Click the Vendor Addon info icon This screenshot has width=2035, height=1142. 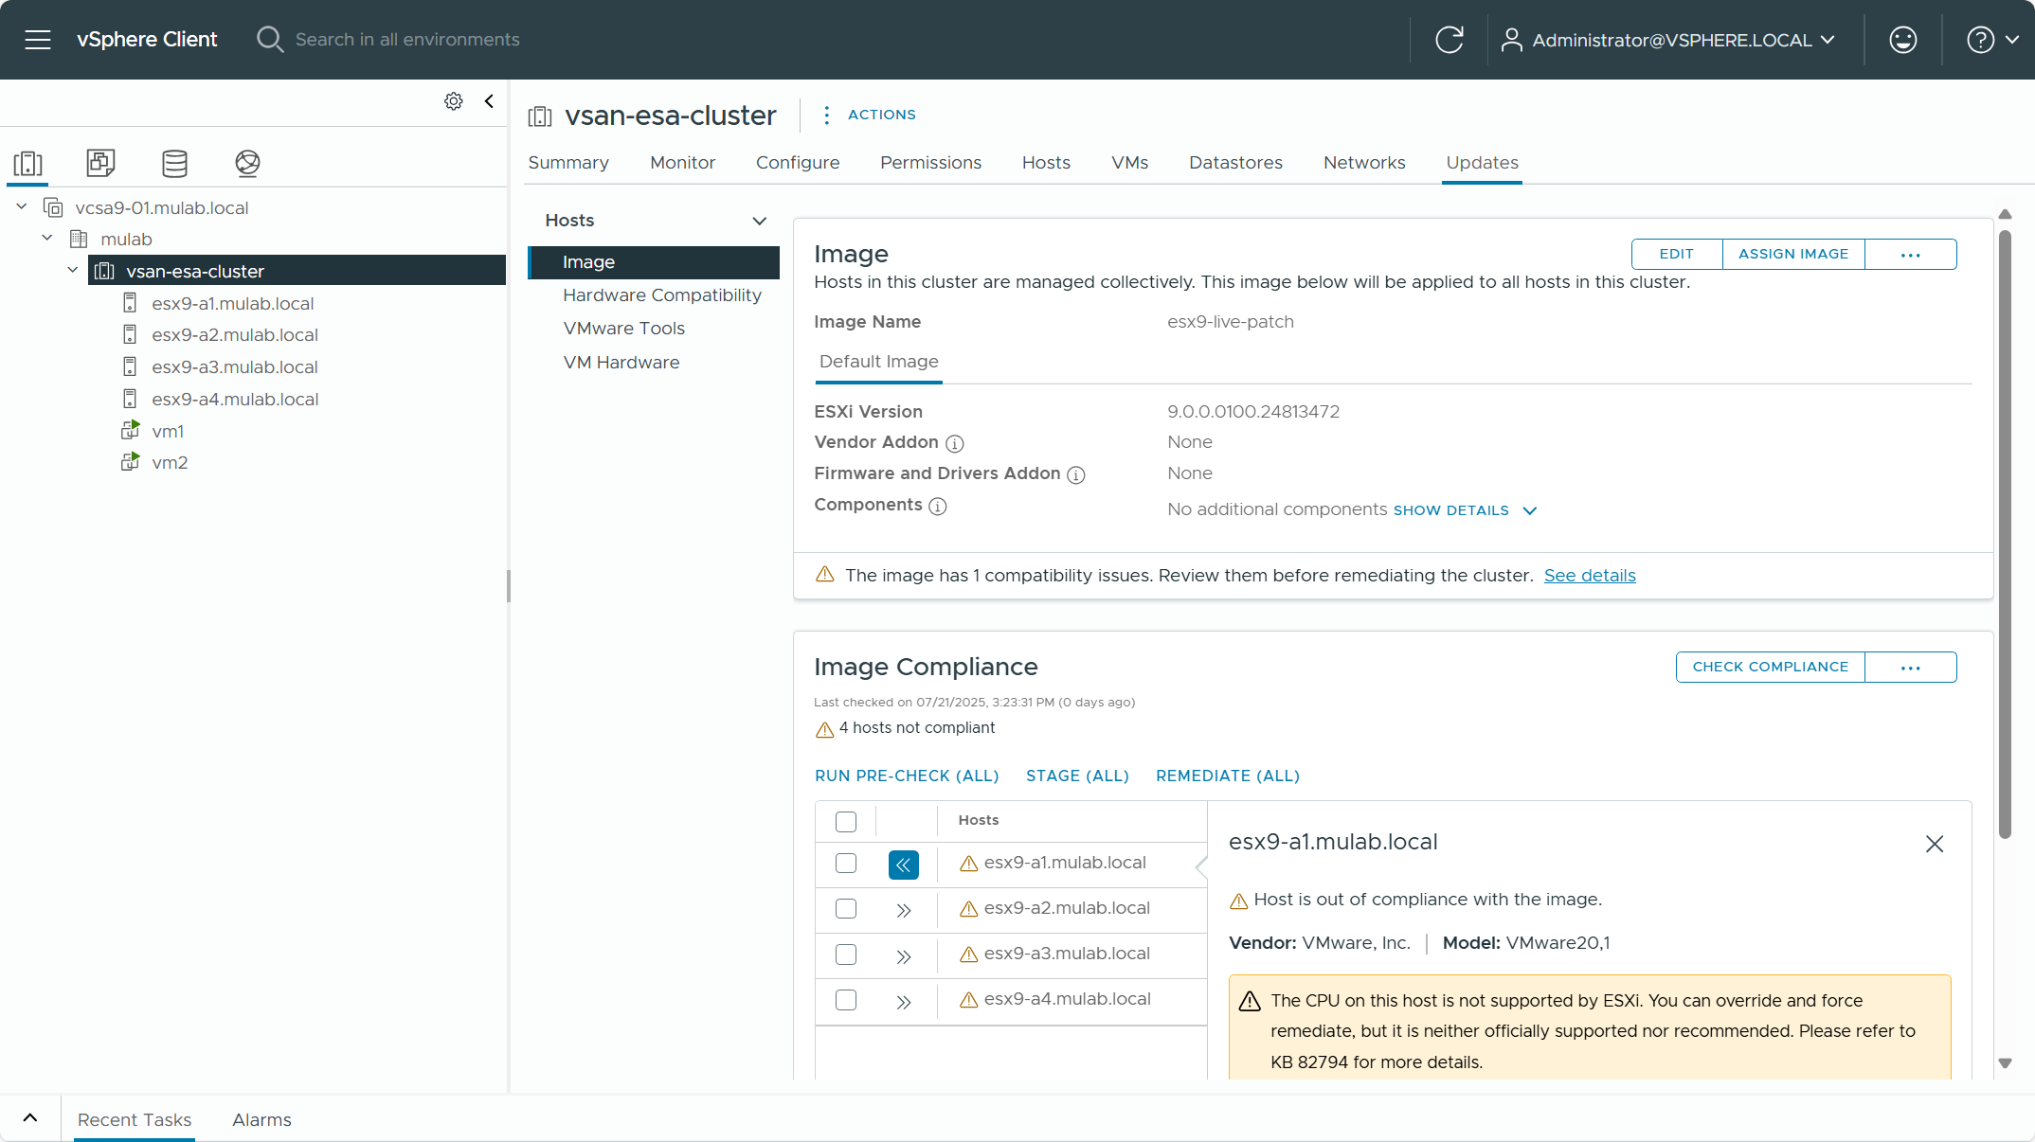(x=955, y=443)
